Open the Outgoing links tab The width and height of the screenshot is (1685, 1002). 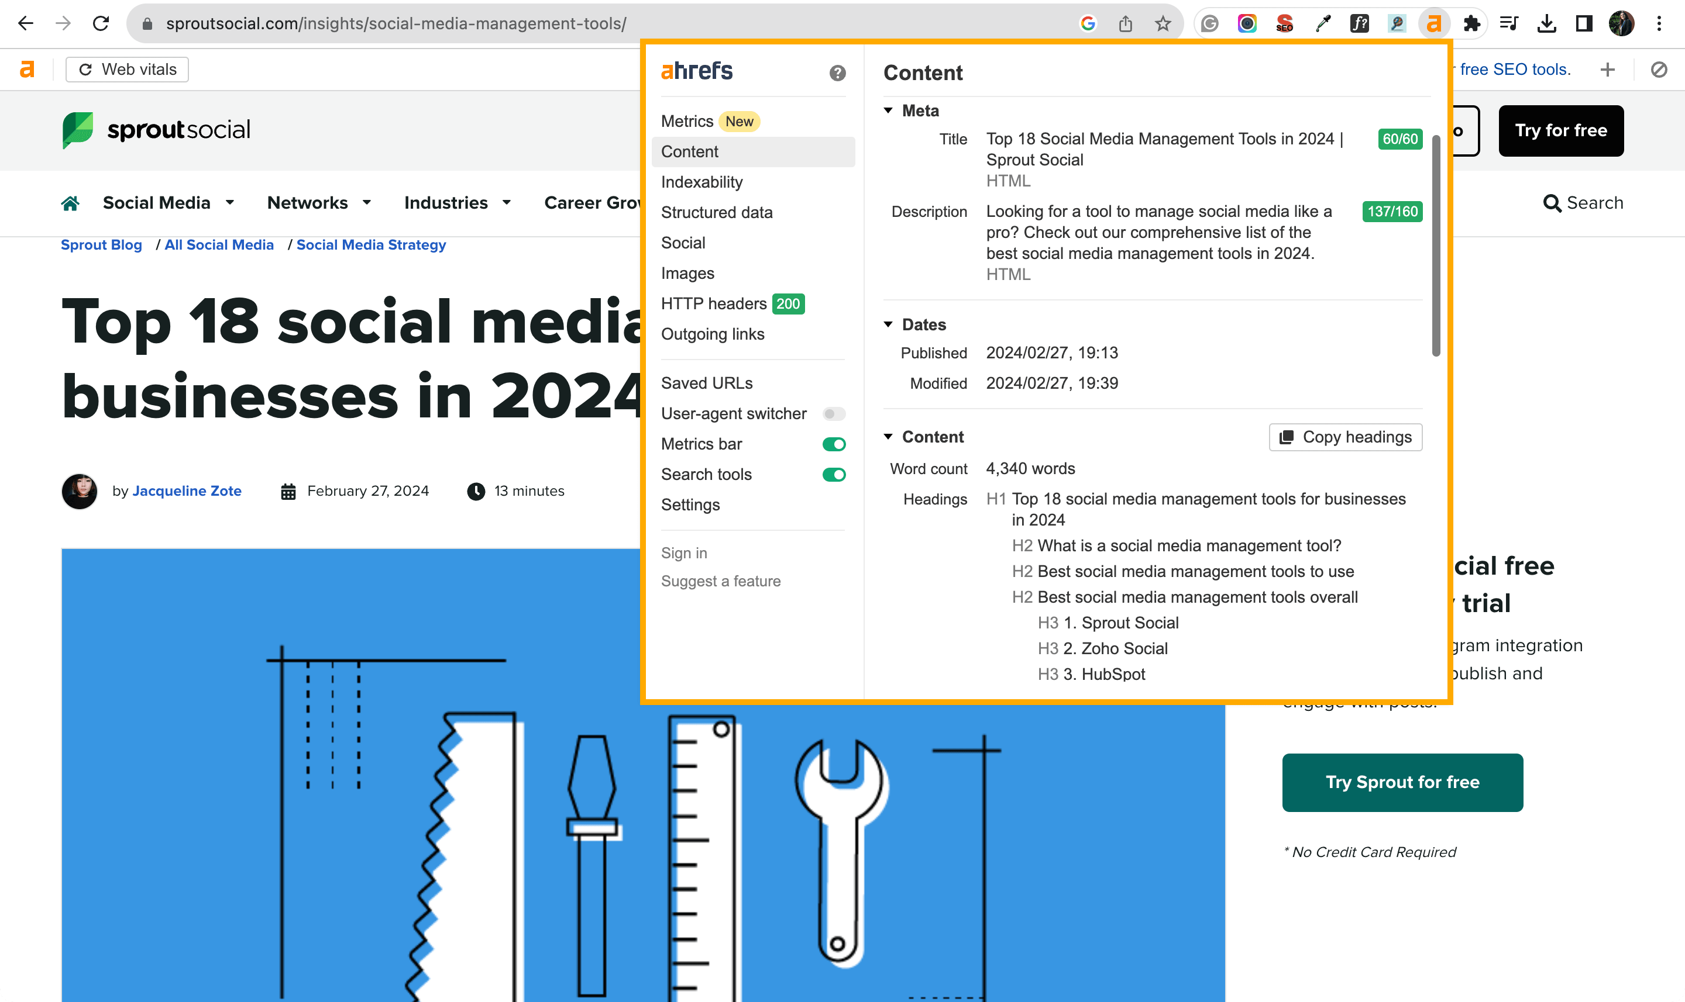[752, 334]
